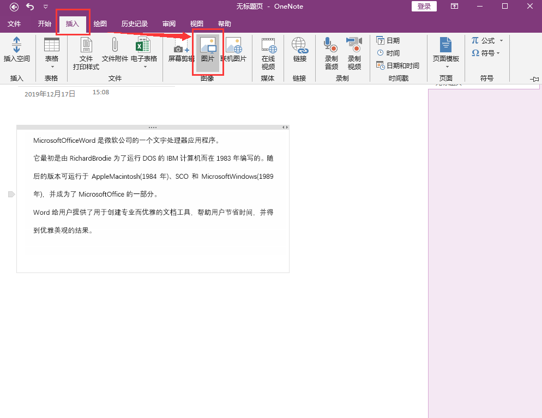
Task: Open the Symbol (符号) dropdown arrow
Action: 498,53
